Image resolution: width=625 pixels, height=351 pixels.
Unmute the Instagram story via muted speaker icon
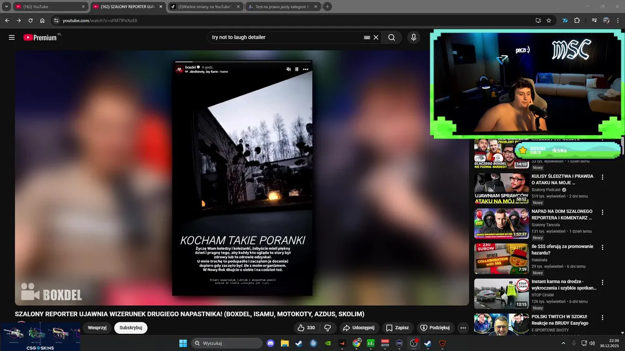click(289, 69)
